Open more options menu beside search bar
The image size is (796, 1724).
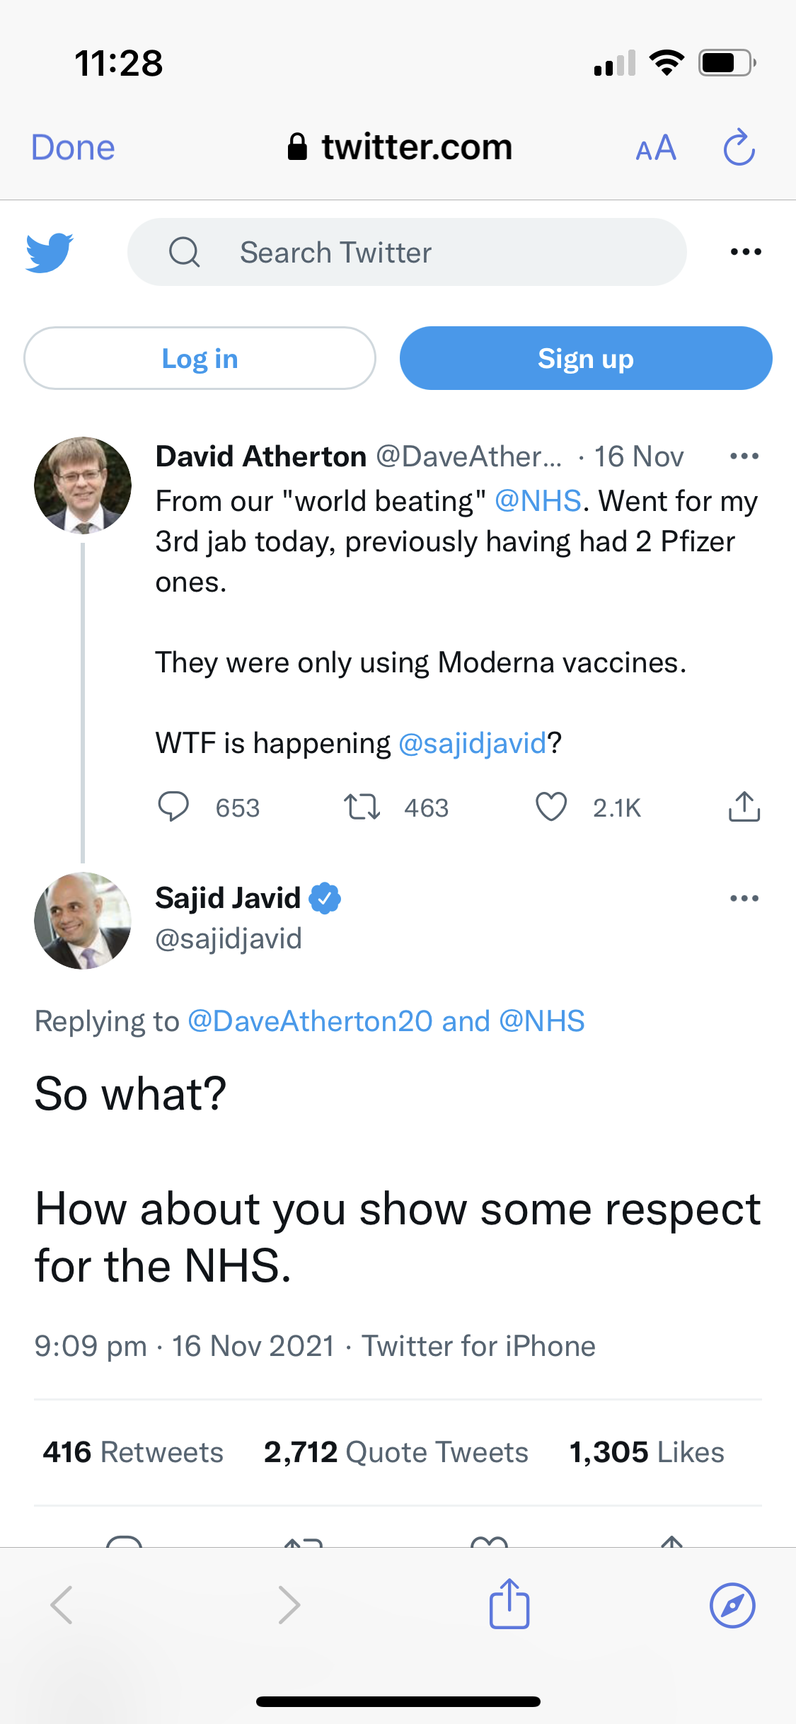[x=746, y=252]
